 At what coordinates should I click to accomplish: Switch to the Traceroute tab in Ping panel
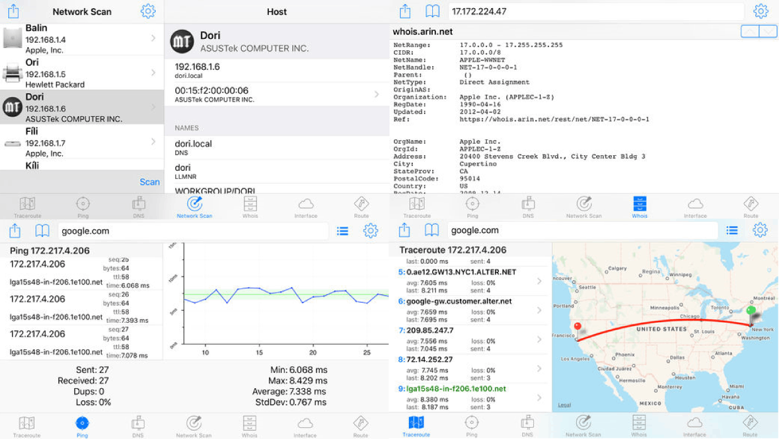(x=27, y=426)
